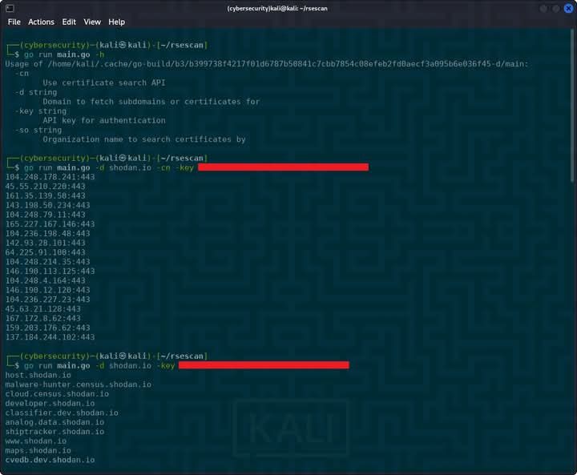Click developer.shodan.io line
Viewport: 577px width, 475px height.
pyautogui.click(x=50, y=403)
